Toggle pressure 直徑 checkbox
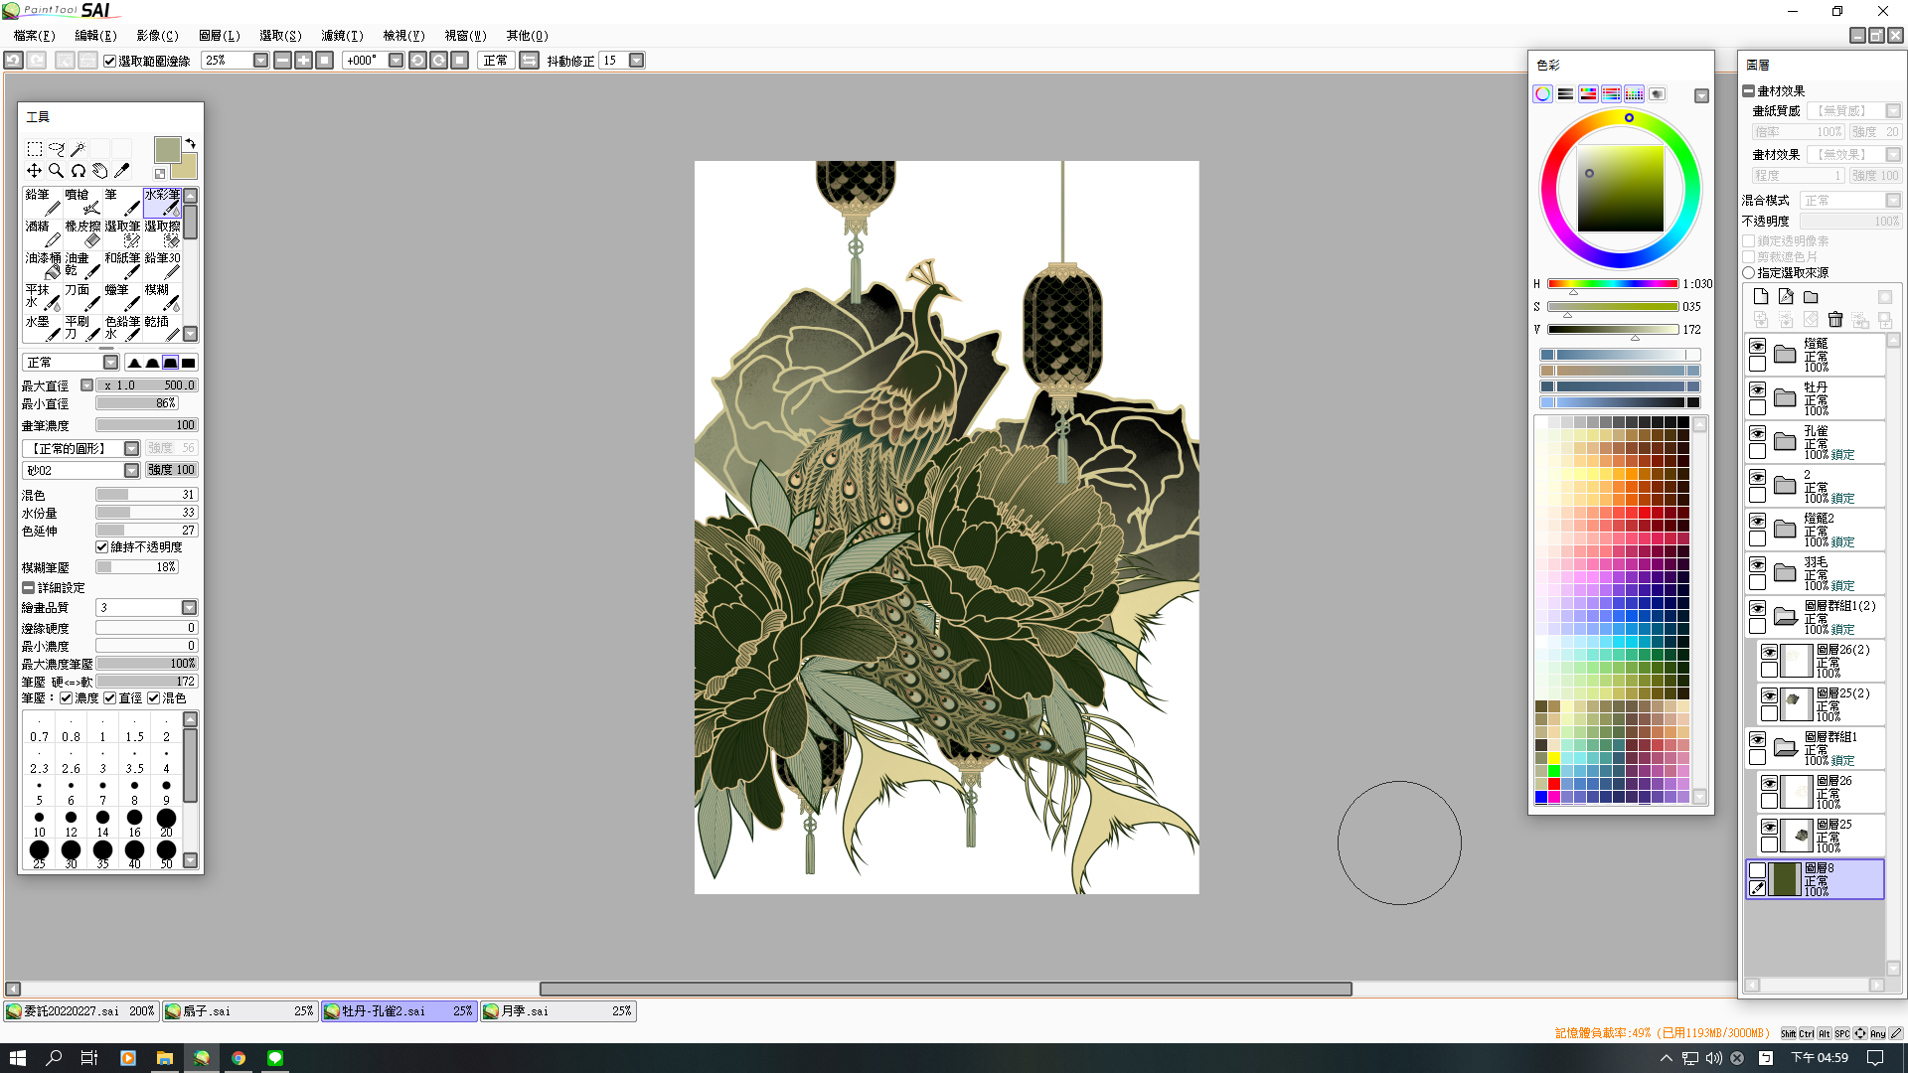Viewport: 1908px width, 1073px height. [x=110, y=698]
